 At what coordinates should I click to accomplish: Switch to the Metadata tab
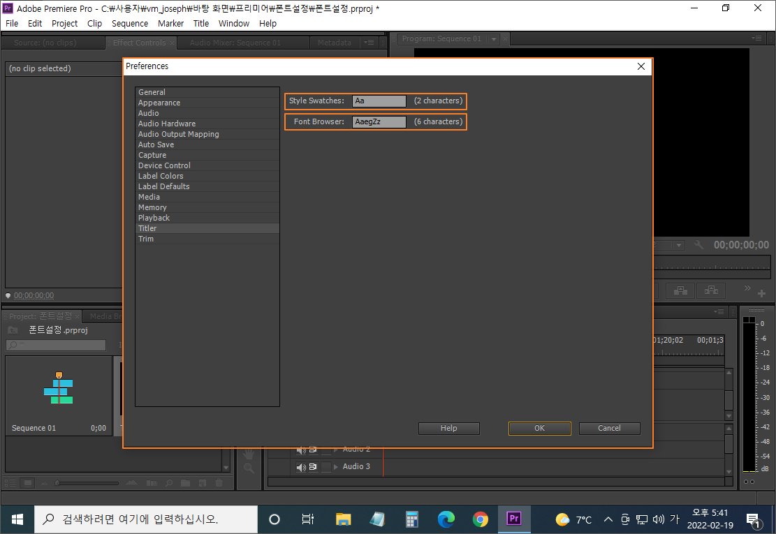(x=334, y=43)
